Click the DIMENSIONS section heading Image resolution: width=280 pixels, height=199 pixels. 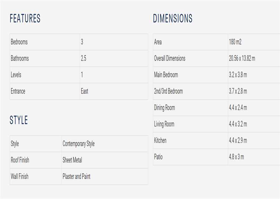coord(173,19)
